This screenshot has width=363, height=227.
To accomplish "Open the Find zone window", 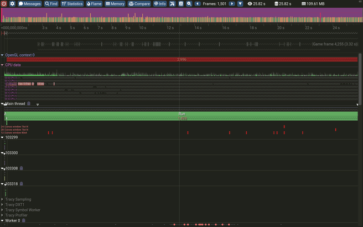I will 51,4.
